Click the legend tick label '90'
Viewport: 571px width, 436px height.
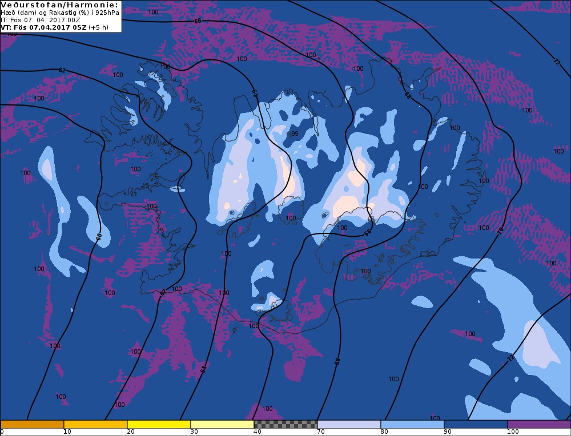coord(448,432)
